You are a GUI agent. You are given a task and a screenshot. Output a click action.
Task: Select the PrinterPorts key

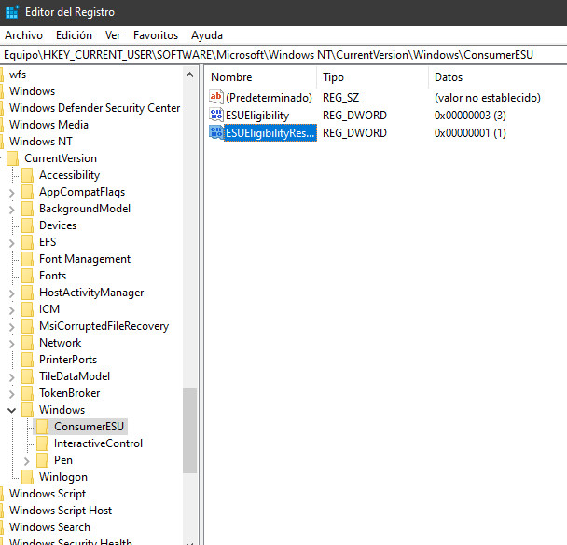[68, 360]
